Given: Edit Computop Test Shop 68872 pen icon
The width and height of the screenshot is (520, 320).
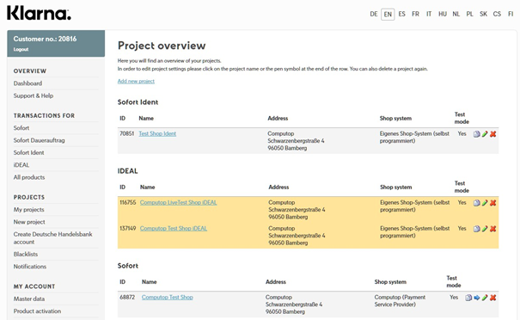Looking at the screenshot, I should tap(485, 298).
